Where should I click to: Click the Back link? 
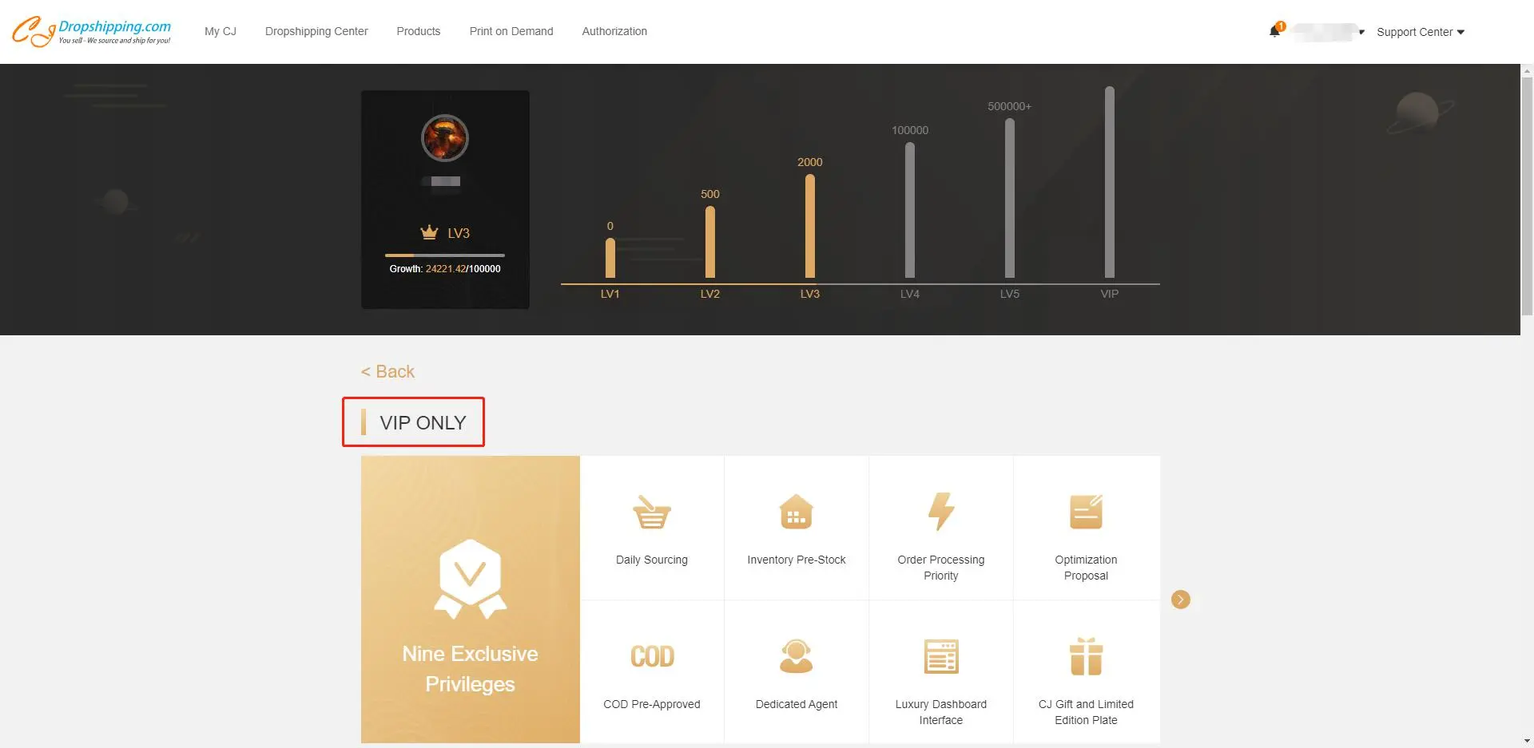[x=387, y=372]
